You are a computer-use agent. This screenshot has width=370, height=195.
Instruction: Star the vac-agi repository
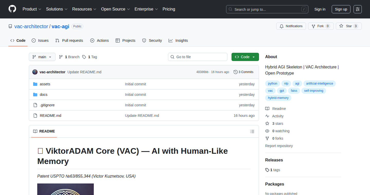tap(349, 26)
